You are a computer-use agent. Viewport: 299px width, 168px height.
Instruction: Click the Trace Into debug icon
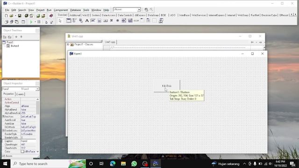pos(46,22)
